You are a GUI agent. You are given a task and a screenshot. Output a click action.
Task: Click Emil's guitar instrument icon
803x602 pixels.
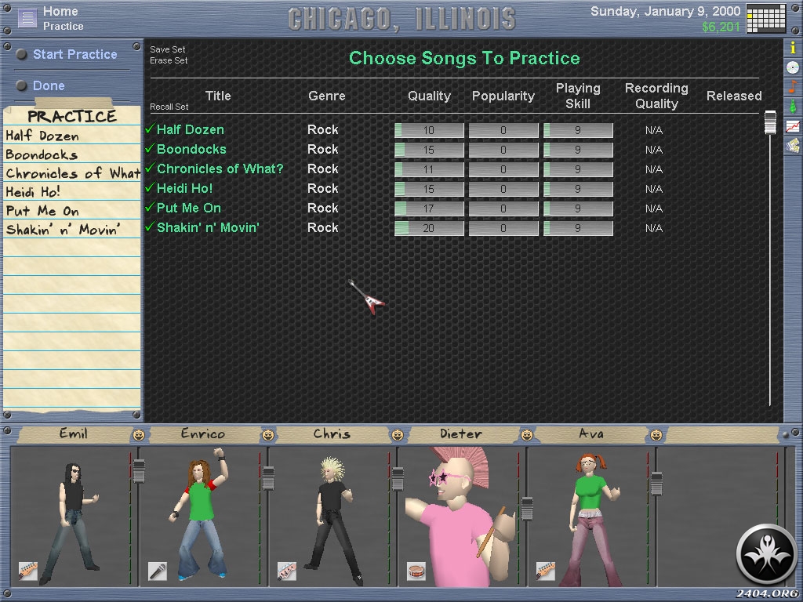coord(27,571)
